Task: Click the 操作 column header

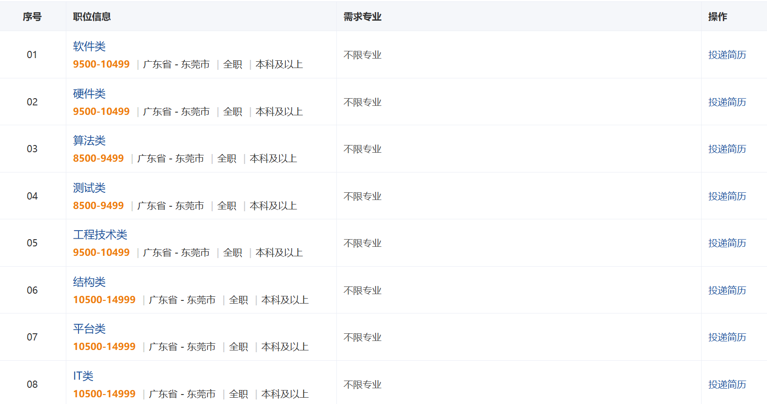Action: [x=717, y=17]
